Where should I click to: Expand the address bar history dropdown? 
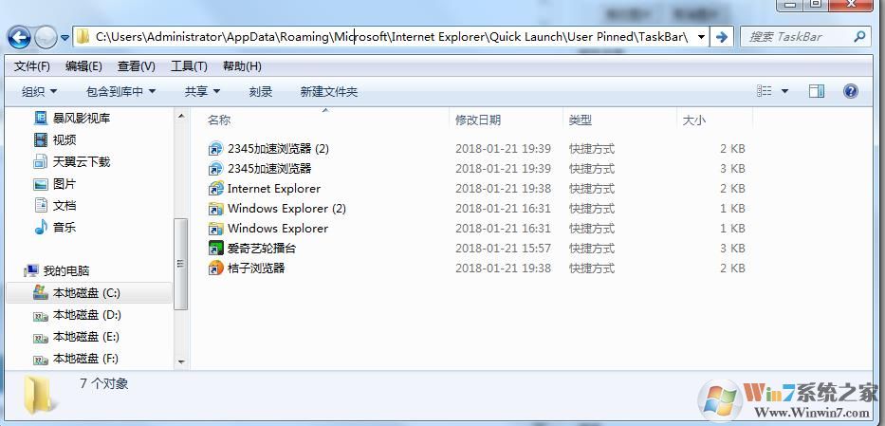coord(701,37)
